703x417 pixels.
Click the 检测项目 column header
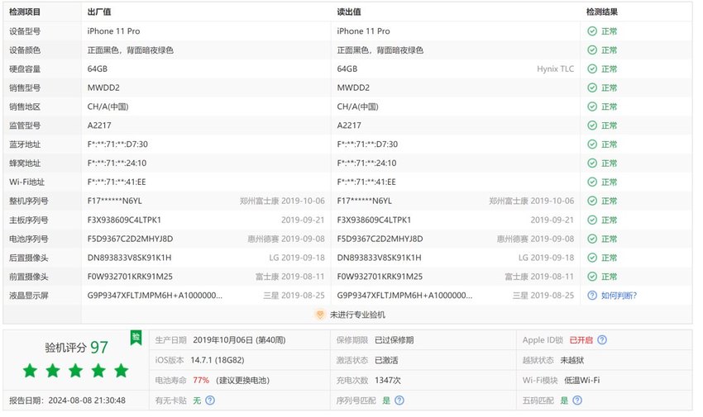[25, 12]
